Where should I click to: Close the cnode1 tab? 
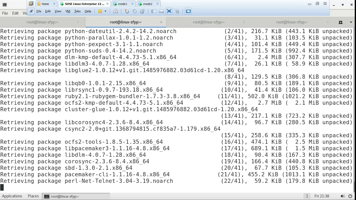tap(132, 4)
